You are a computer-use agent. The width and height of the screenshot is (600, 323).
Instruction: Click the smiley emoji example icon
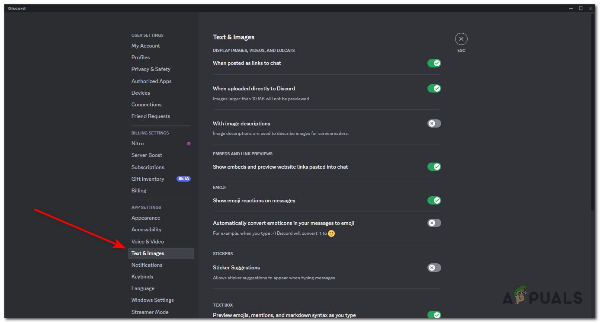[x=331, y=233]
